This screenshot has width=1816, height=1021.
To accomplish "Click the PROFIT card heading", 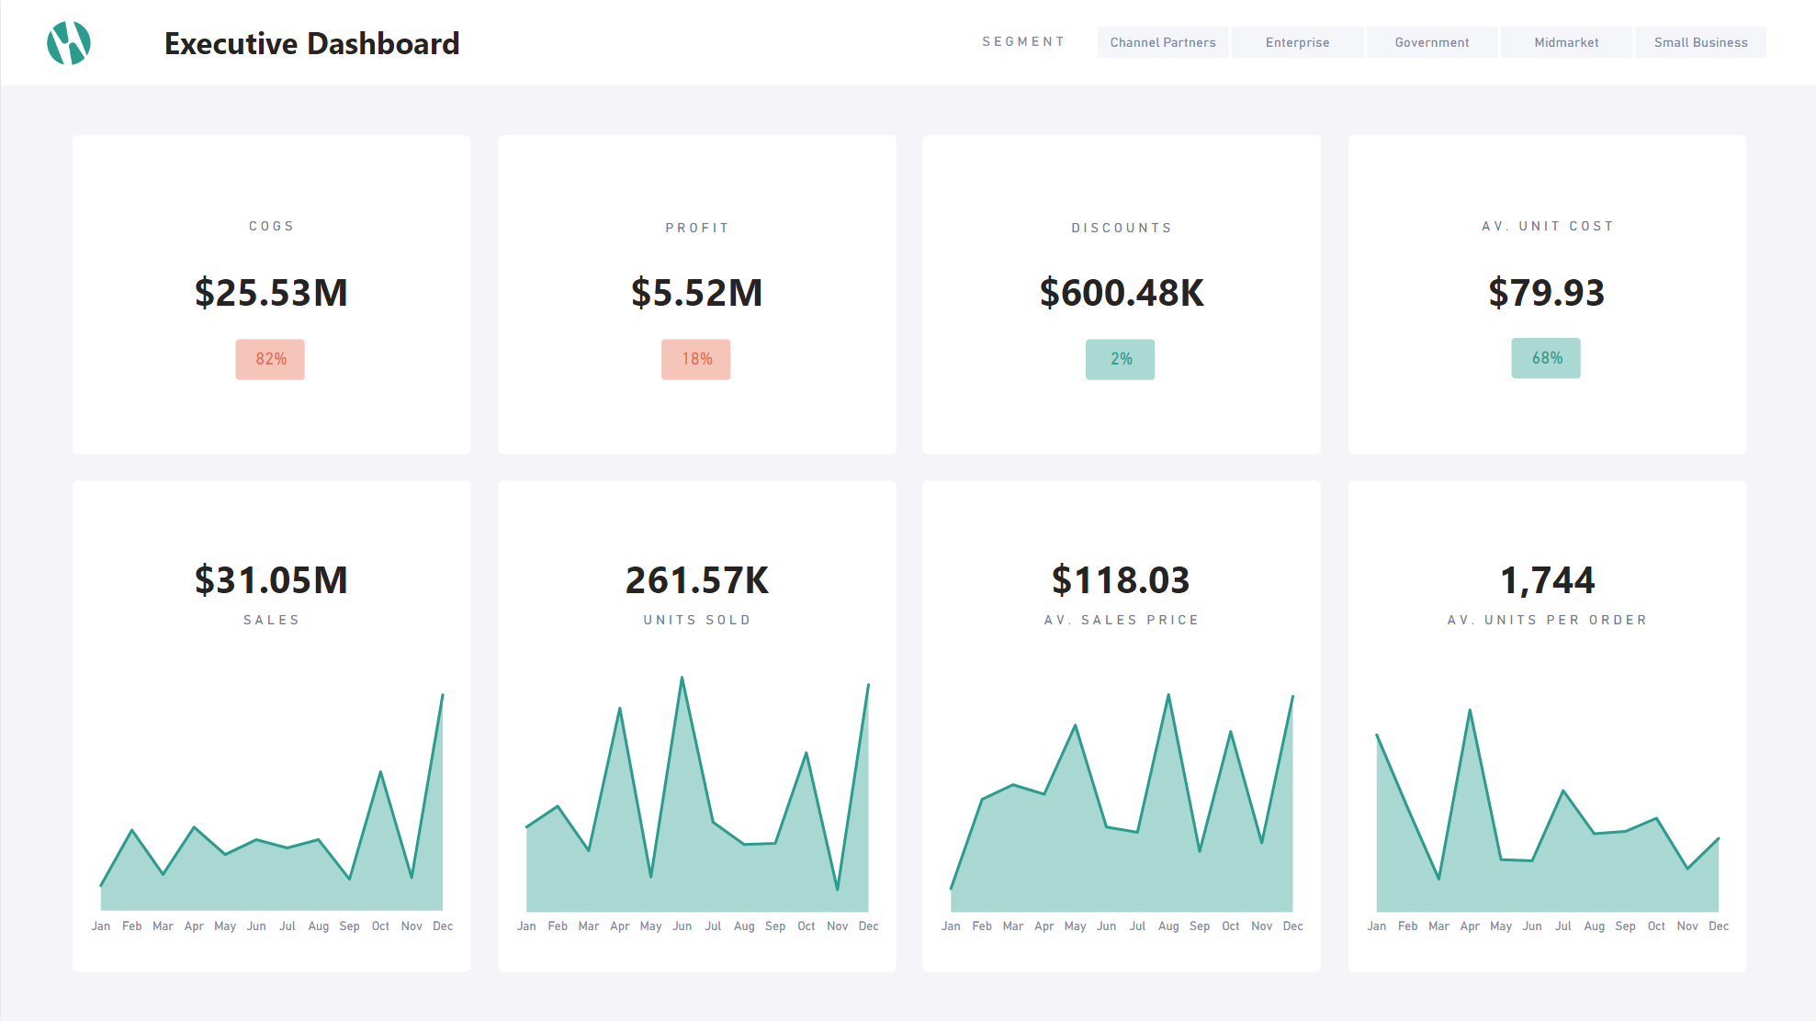I will [697, 228].
